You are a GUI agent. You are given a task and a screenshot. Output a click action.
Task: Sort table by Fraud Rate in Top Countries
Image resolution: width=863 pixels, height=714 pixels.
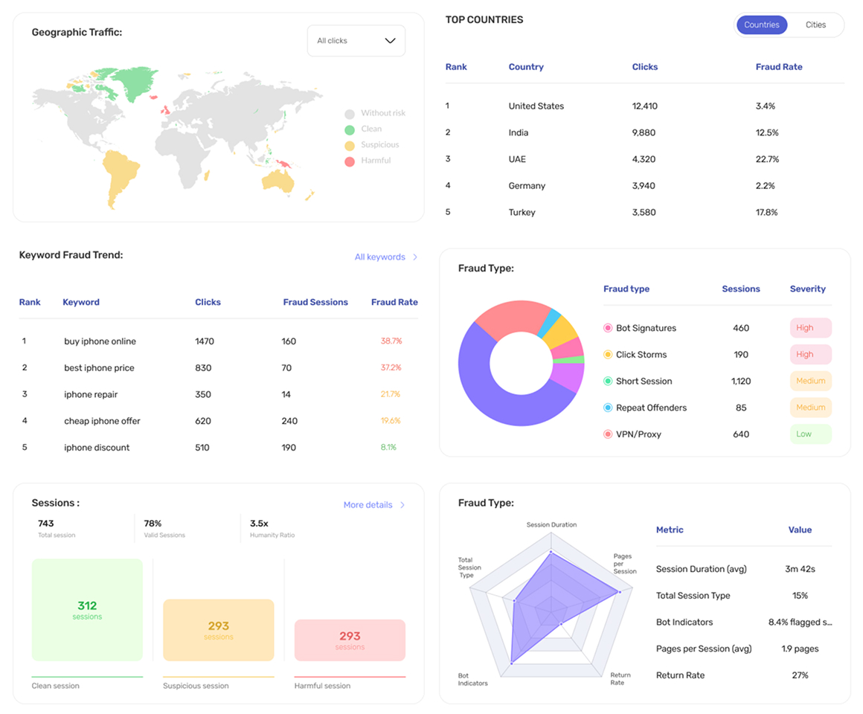[x=779, y=66]
